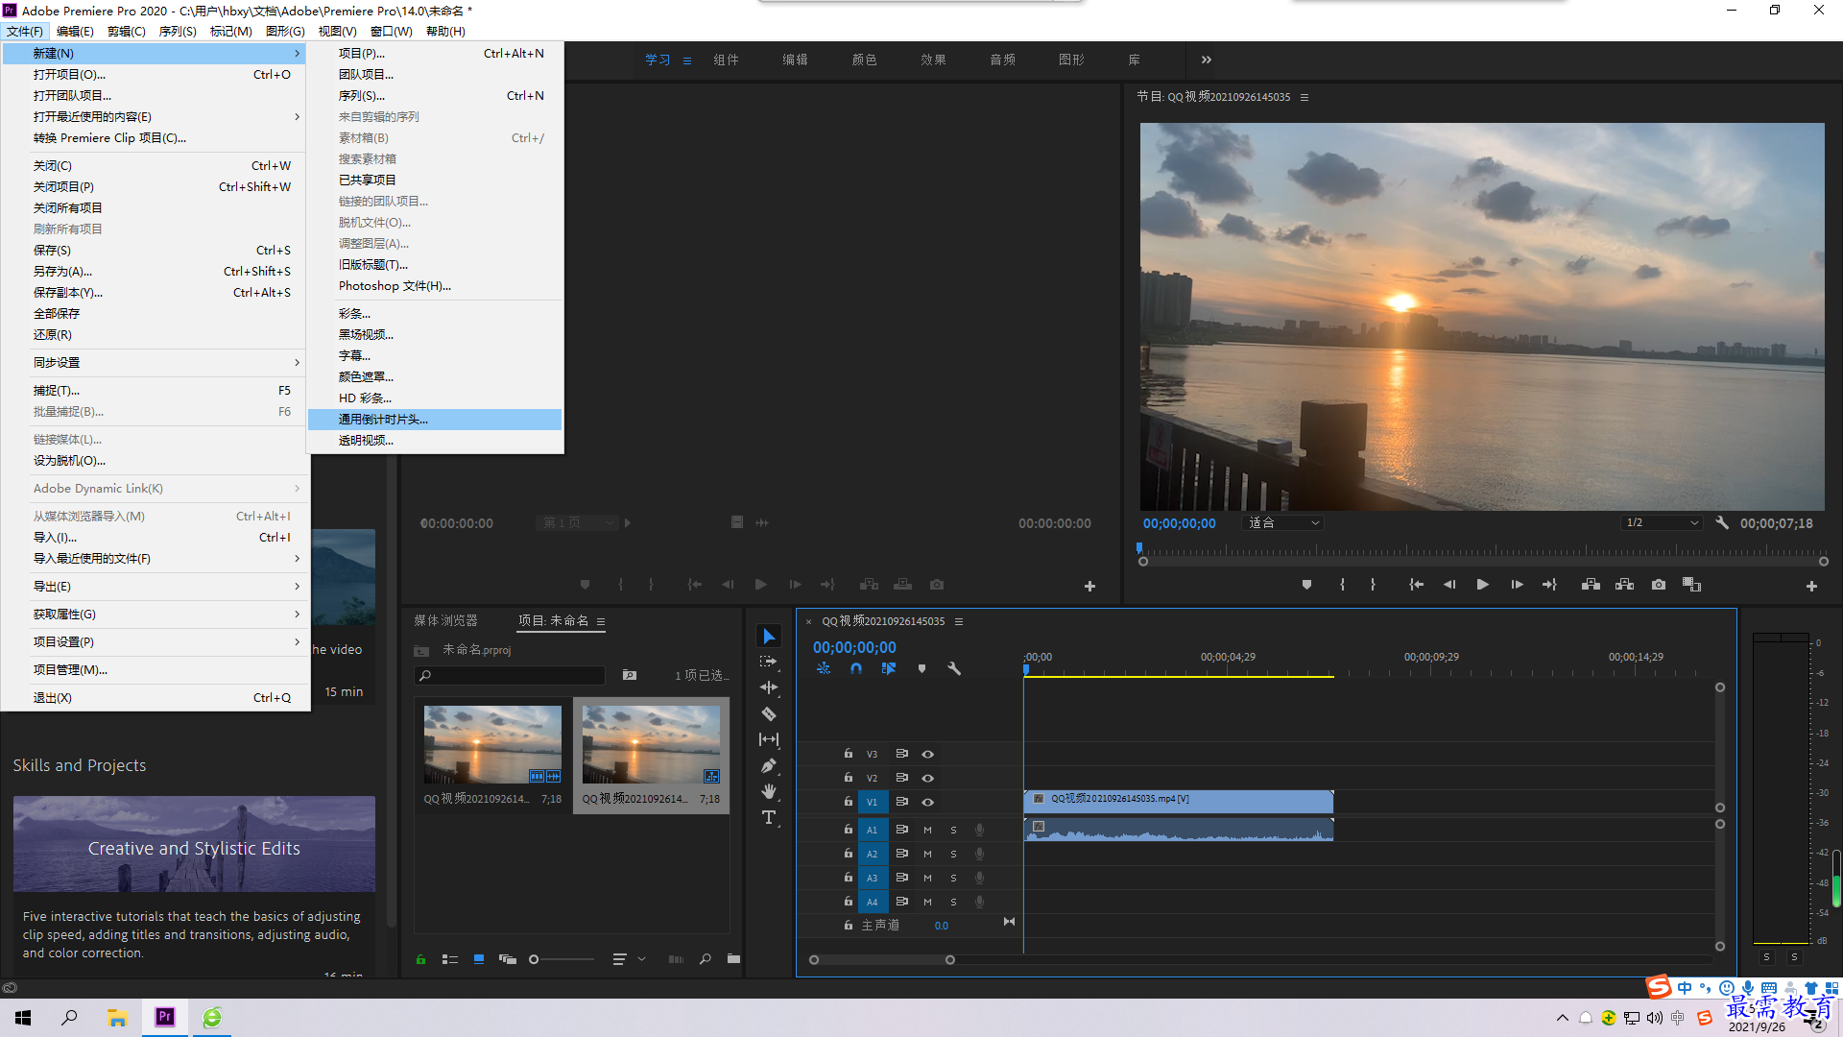This screenshot has width=1843, height=1037.
Task: Open program monitor settings wrench
Action: (x=1722, y=523)
